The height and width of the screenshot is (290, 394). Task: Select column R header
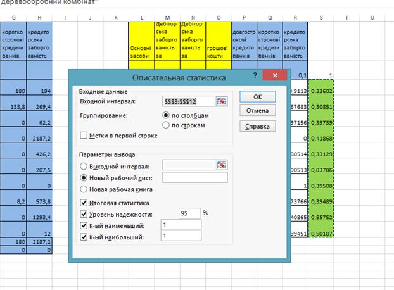[x=295, y=18]
